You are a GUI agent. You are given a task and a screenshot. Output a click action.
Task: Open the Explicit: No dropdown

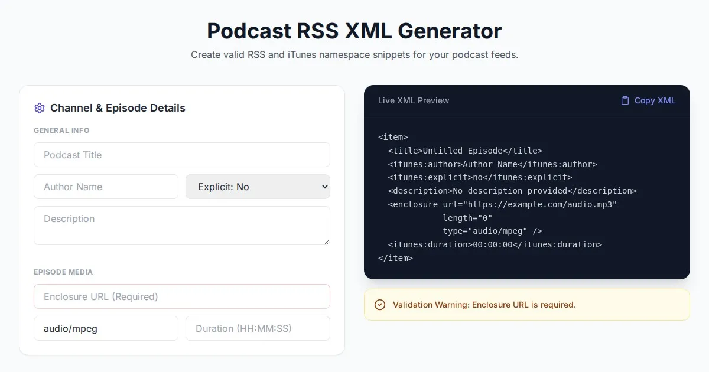[x=258, y=187]
